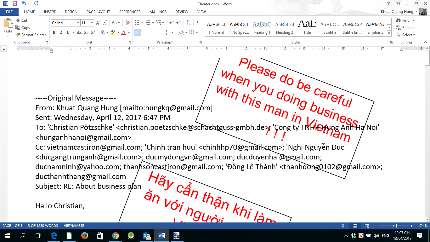Clear all formatting eraser icon

[x=127, y=23]
